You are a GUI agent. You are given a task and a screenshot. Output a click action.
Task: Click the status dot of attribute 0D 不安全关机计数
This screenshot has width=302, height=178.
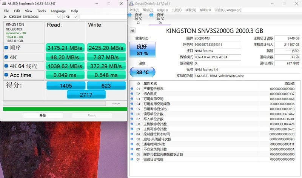coord(132,149)
